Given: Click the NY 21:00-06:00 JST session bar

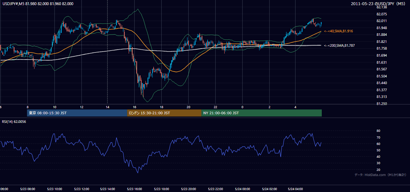Looking at the screenshot, I should pos(261,113).
